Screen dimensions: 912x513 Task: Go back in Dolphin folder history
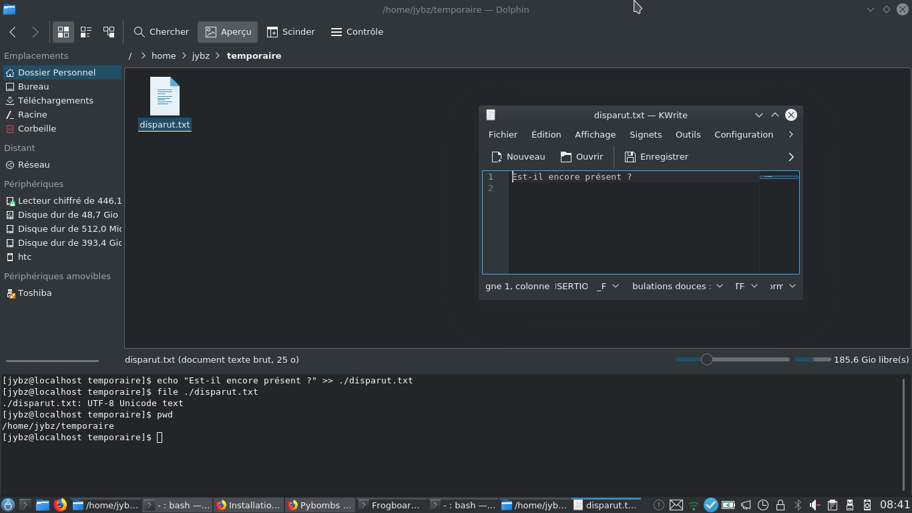[x=13, y=31]
